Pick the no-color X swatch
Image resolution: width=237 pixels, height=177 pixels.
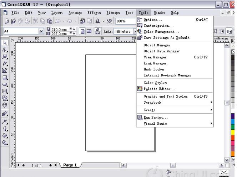click(x=233, y=52)
